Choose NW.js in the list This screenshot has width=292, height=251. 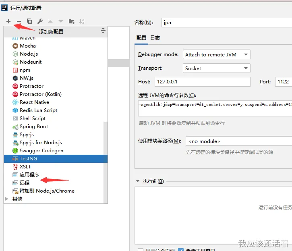[56, 78]
